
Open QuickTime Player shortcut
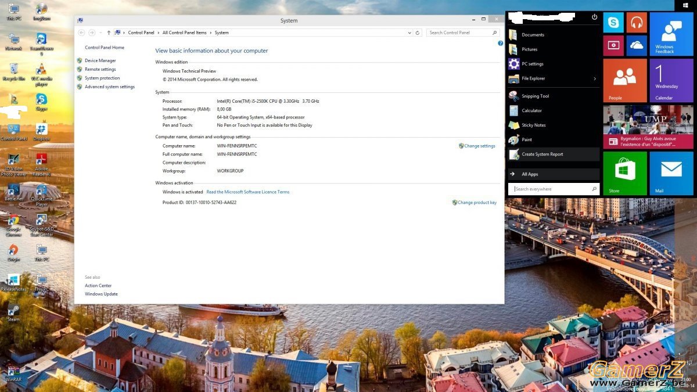(x=41, y=195)
